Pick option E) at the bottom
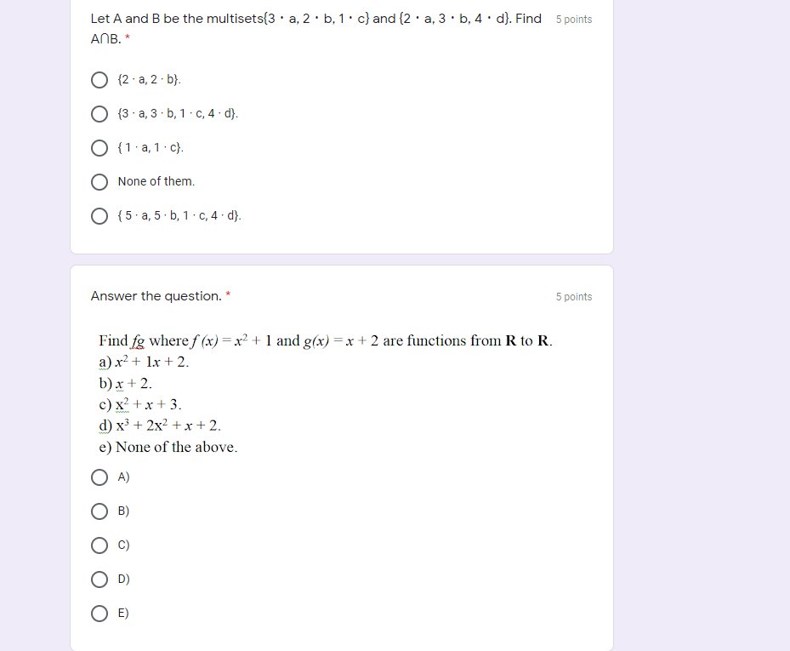The image size is (790, 651). coord(99,614)
